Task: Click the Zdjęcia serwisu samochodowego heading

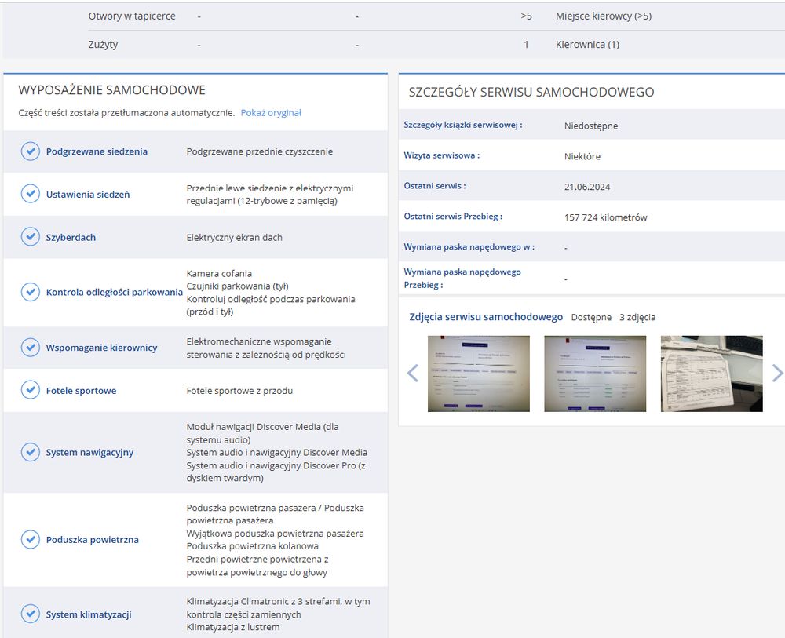Action: click(486, 317)
